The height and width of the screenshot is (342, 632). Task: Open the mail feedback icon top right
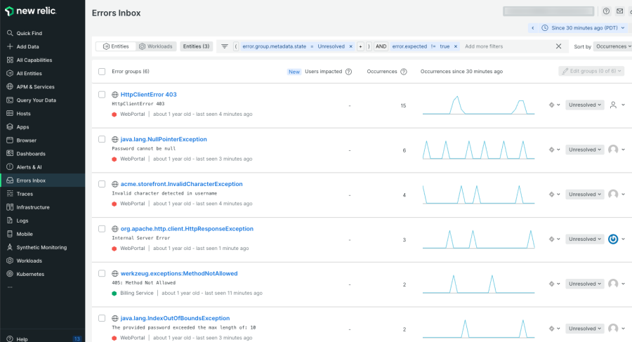(x=619, y=11)
